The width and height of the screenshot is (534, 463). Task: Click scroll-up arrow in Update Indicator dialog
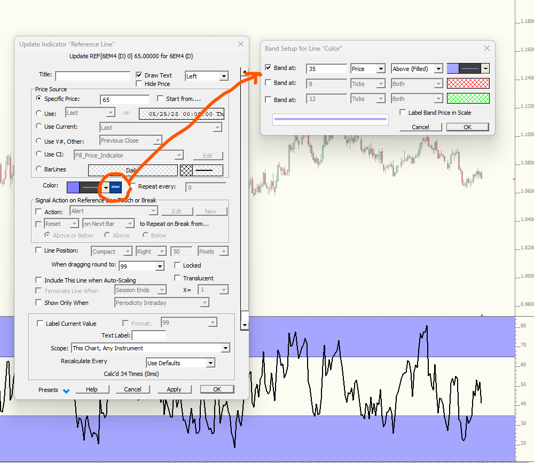tap(245, 72)
